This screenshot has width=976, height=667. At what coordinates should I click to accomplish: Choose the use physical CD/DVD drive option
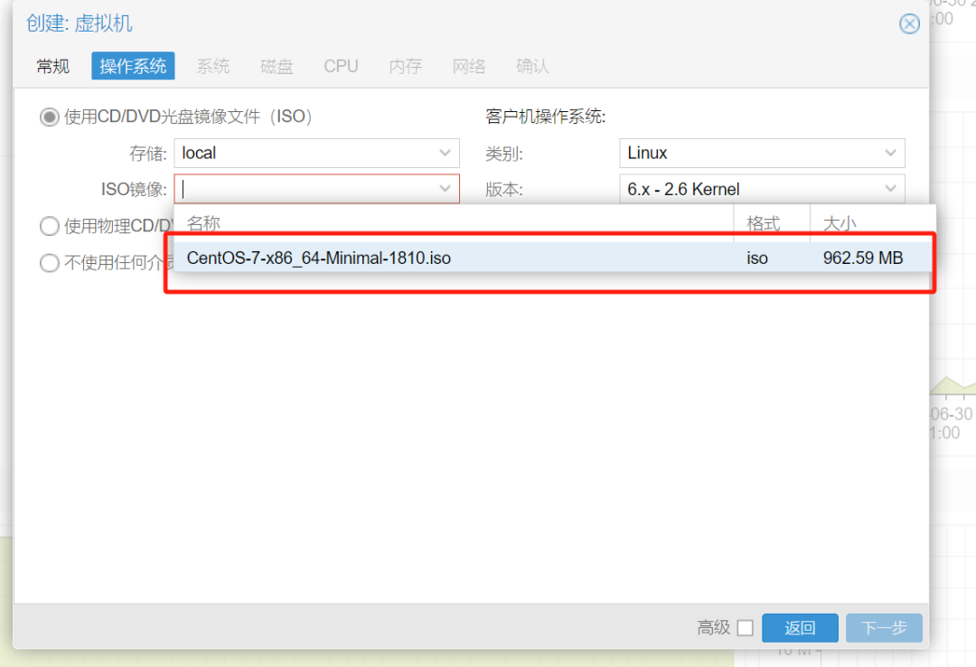[49, 226]
